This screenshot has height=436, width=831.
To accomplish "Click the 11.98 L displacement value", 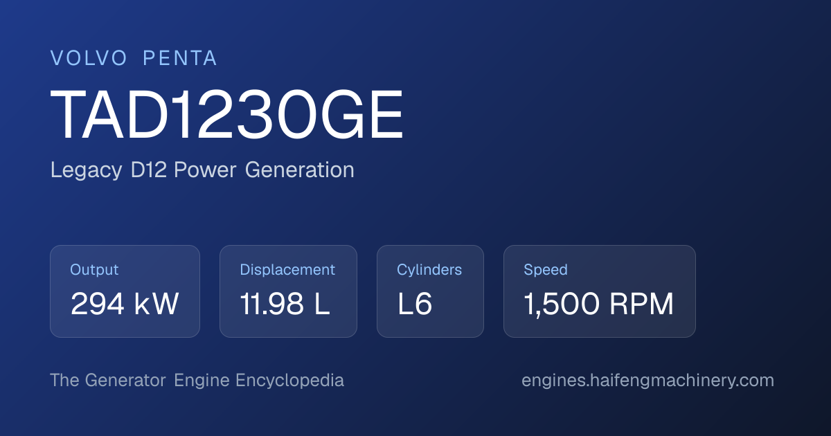I will point(285,305).
